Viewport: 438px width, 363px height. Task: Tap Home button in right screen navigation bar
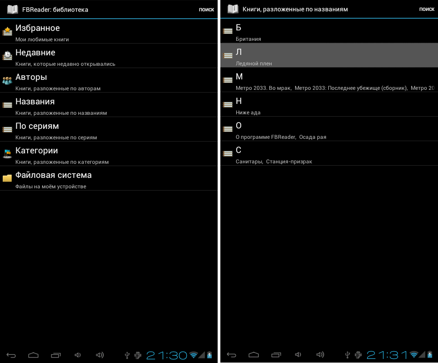pos(253,355)
